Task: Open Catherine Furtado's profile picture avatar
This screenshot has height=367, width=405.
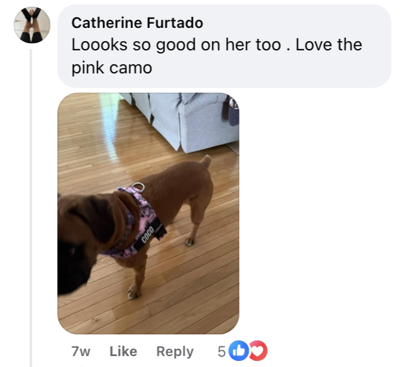Action: click(x=32, y=25)
